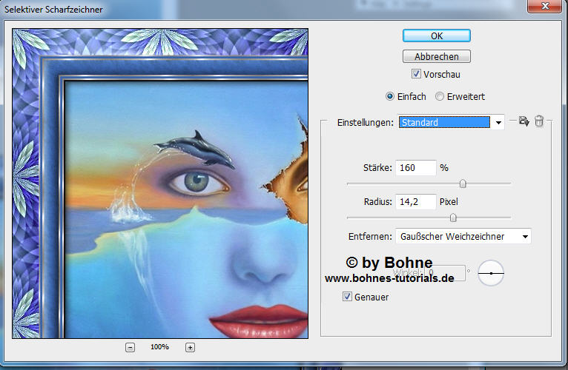The width and height of the screenshot is (568, 370).
Task: Click the preview image thumbnail
Action: (x=160, y=184)
